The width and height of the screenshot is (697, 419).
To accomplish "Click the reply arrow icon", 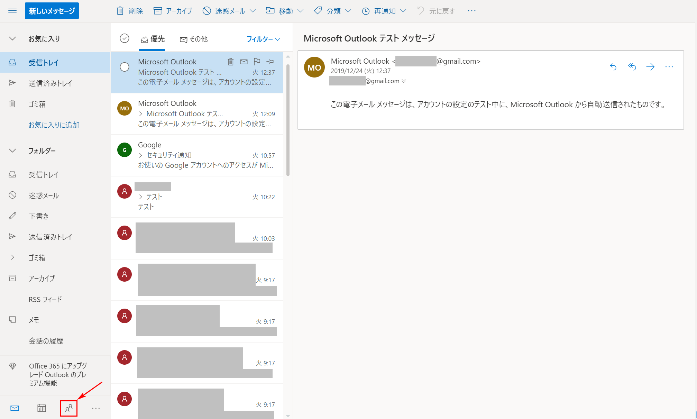I will 613,67.
